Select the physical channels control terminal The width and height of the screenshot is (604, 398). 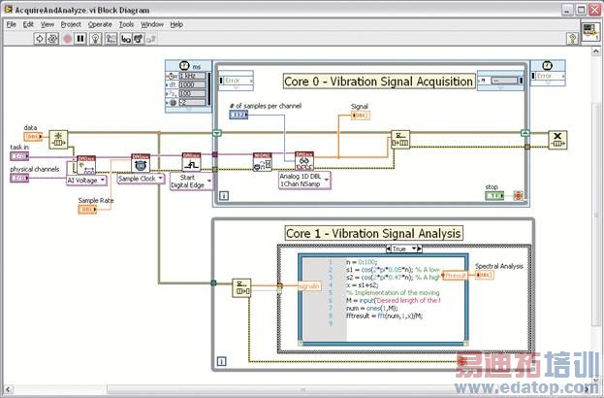[x=19, y=178]
